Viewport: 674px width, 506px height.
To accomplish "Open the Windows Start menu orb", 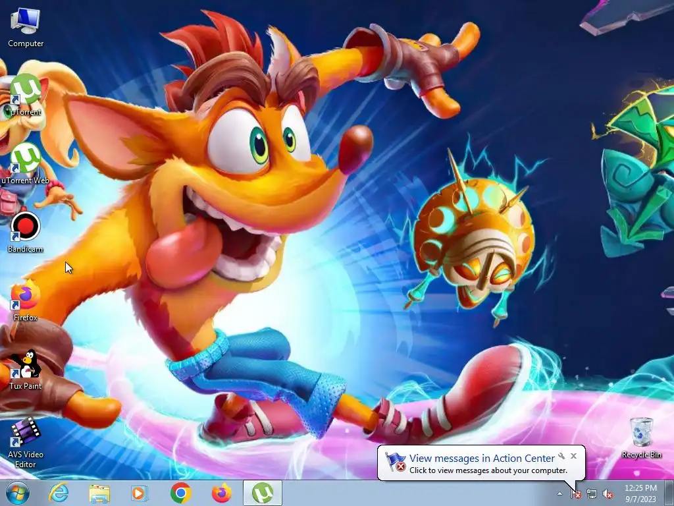I will tap(18, 493).
